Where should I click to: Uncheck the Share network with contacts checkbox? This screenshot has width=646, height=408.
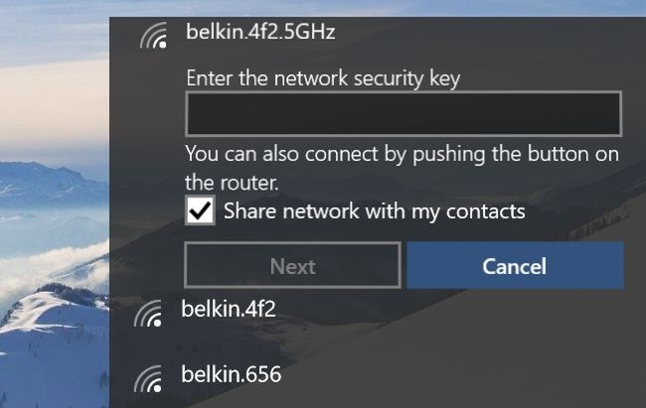200,210
